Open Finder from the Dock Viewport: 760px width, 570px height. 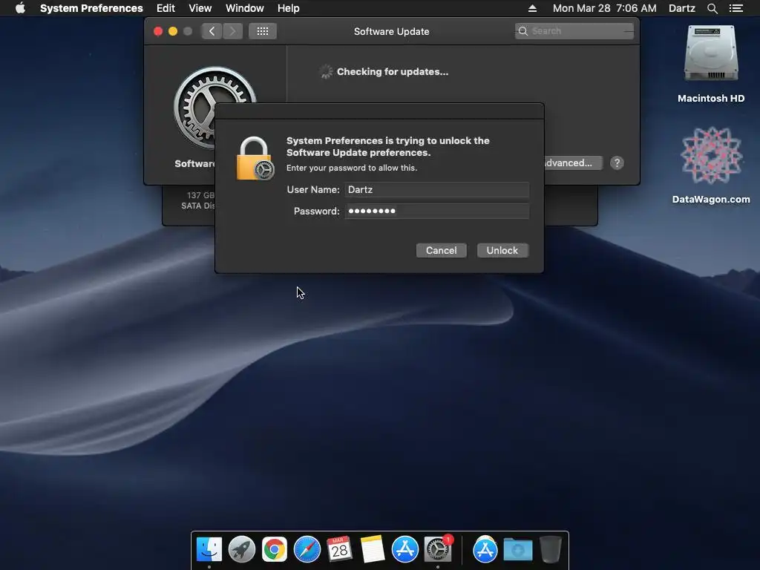pos(209,550)
